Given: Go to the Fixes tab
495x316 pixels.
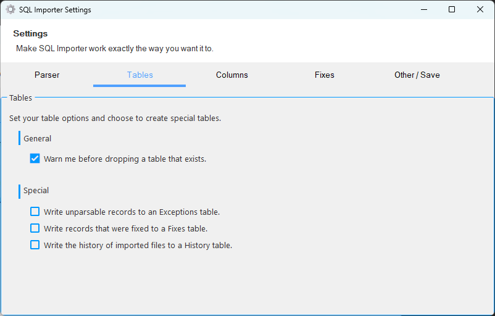Looking at the screenshot, I should (x=325, y=75).
